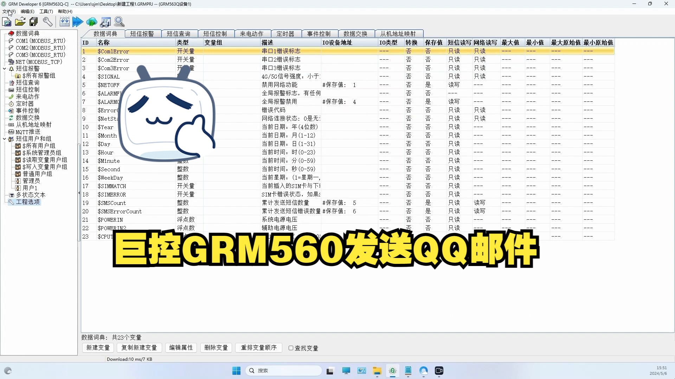
Task: Switch to the 事件控制 tab
Action: point(319,34)
